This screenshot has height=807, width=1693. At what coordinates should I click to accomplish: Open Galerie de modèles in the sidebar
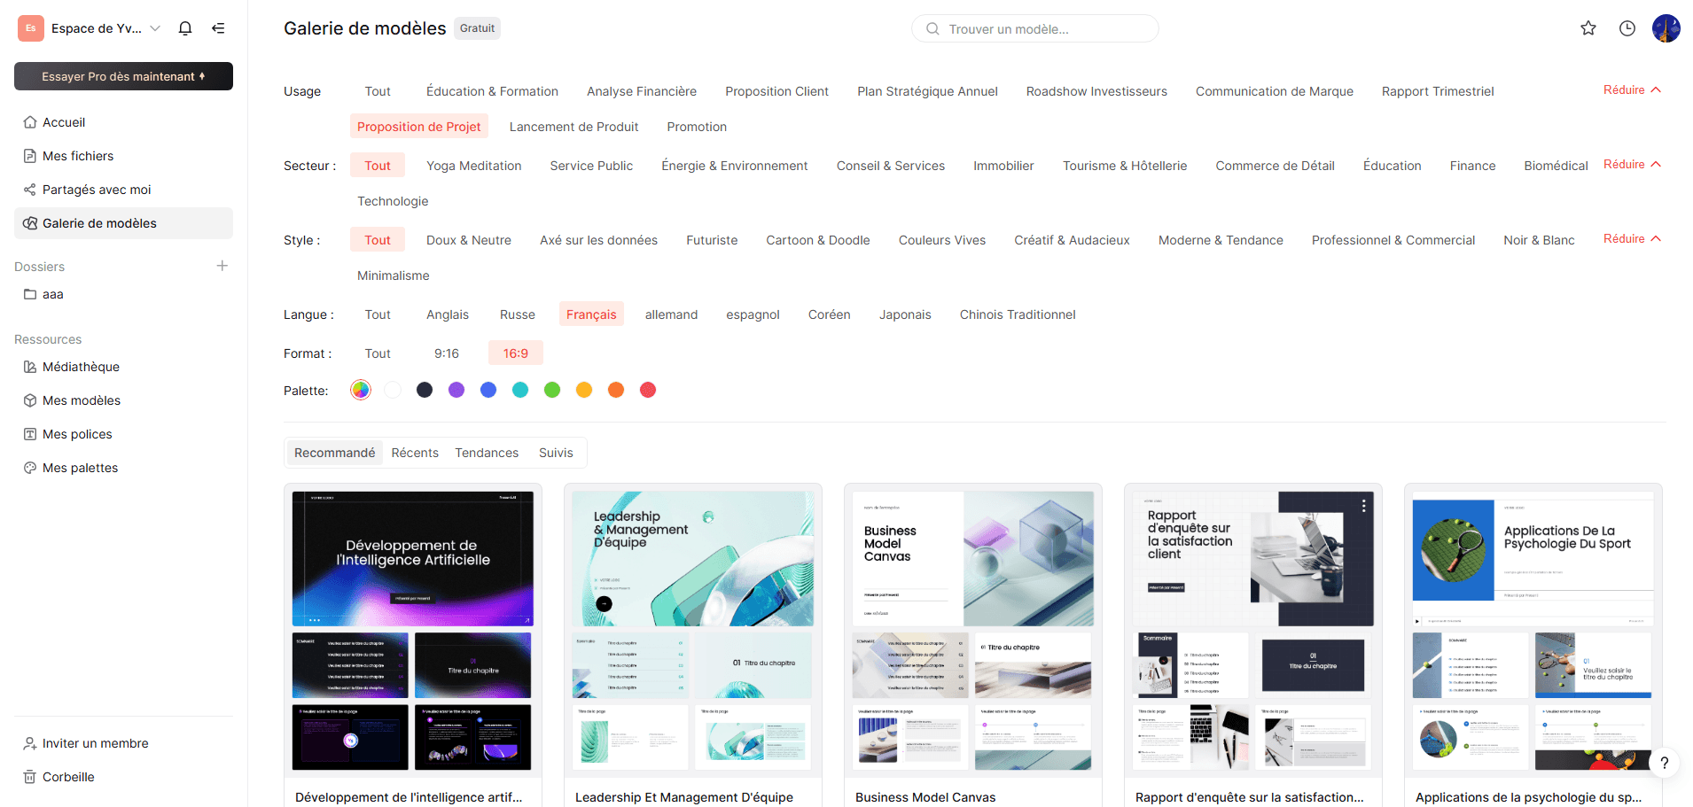click(123, 223)
